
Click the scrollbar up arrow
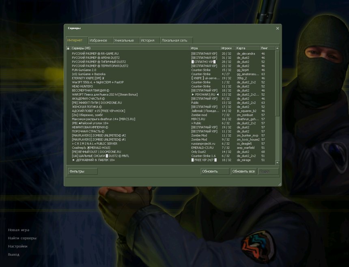(x=277, y=48)
